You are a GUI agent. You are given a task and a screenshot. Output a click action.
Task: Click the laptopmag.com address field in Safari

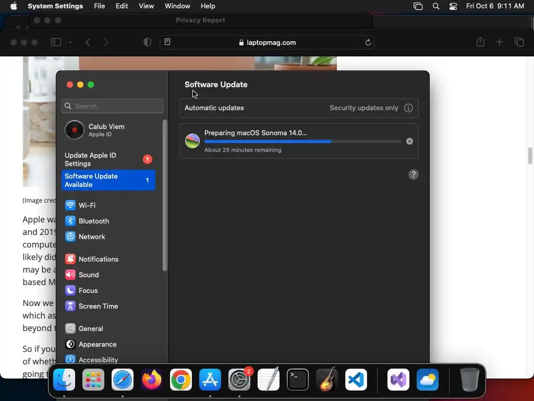pos(267,43)
